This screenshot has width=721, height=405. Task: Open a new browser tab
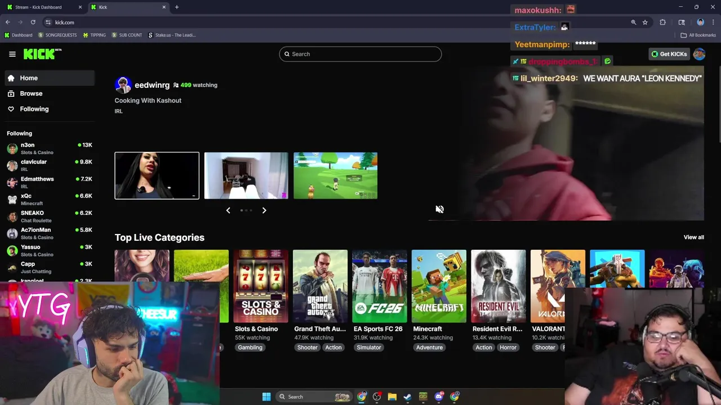click(177, 7)
